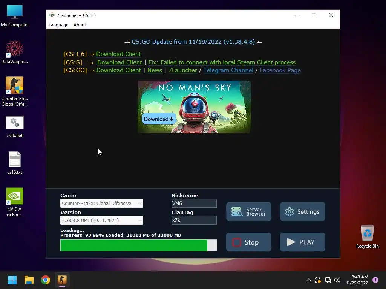Select DataWagon desktop shortcut

(15, 52)
